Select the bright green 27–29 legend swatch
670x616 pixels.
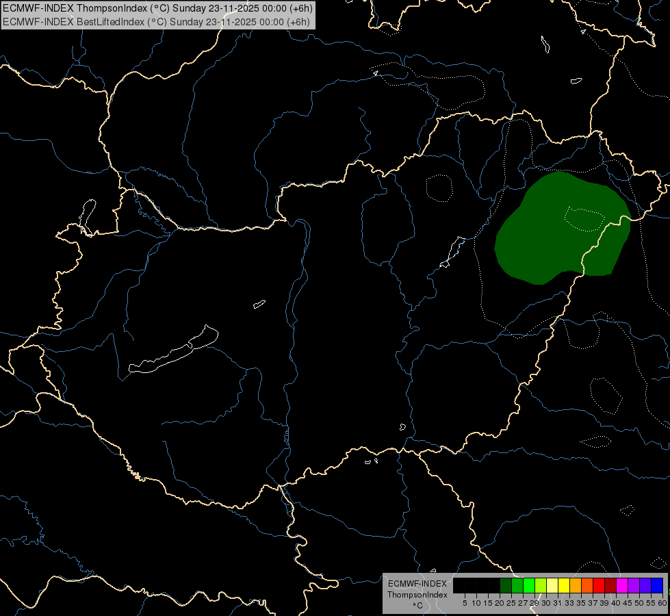(529, 585)
